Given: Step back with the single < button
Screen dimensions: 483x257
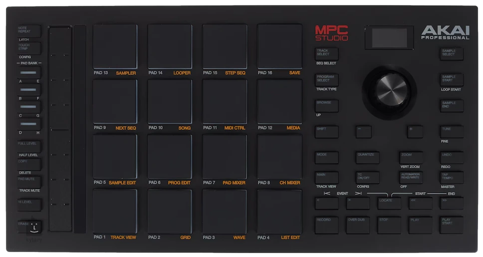Looking at the screenshot, I should click(326, 204).
